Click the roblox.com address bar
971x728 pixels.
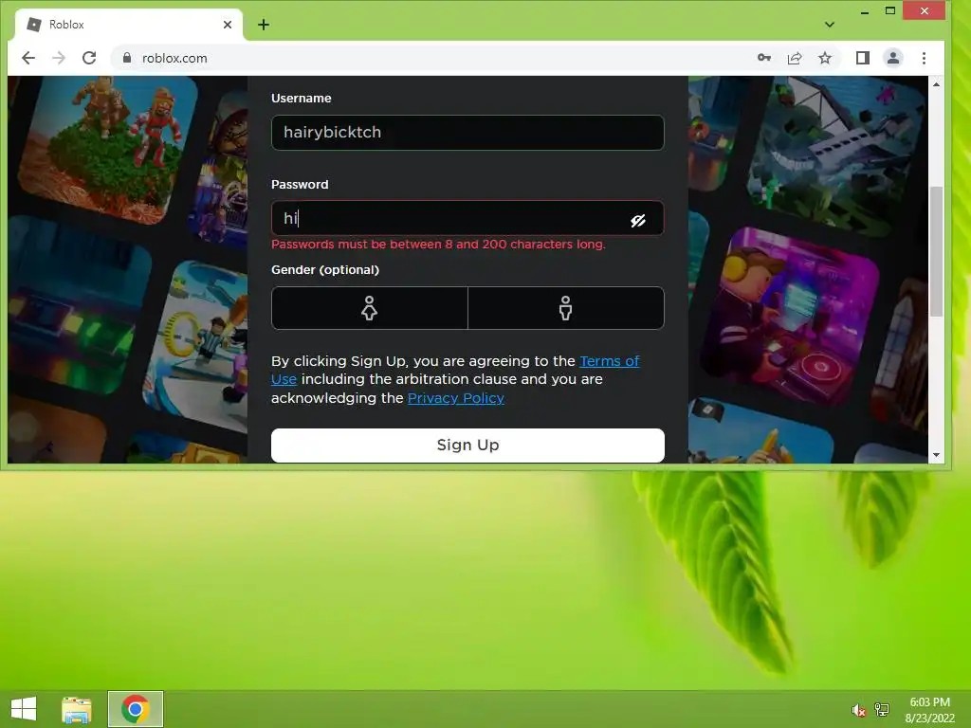433,58
